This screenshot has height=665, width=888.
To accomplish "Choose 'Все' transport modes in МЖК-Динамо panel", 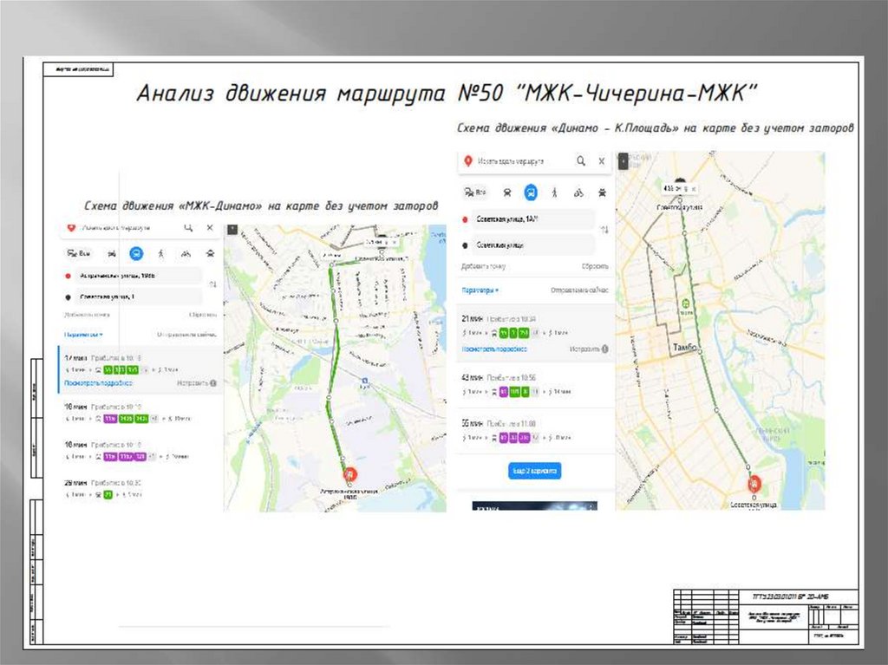I will [79, 253].
